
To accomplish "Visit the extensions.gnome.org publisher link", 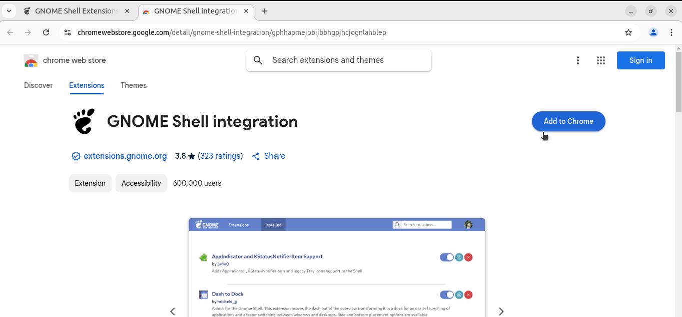I will pyautogui.click(x=125, y=156).
